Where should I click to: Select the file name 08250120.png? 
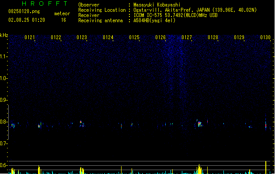click(24, 11)
